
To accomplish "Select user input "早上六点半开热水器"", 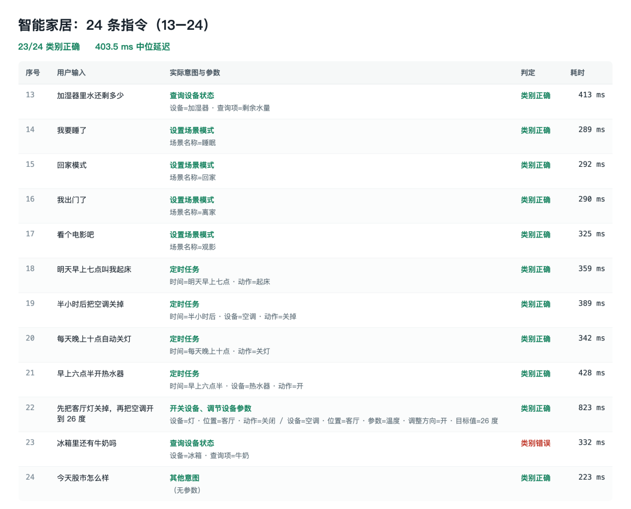I will pyautogui.click(x=91, y=374).
